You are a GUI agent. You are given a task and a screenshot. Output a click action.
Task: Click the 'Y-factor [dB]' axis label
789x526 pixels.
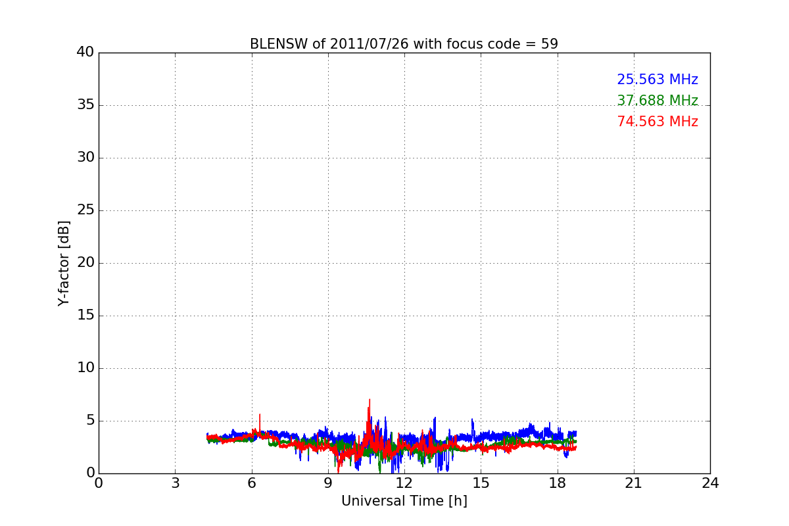64,263
